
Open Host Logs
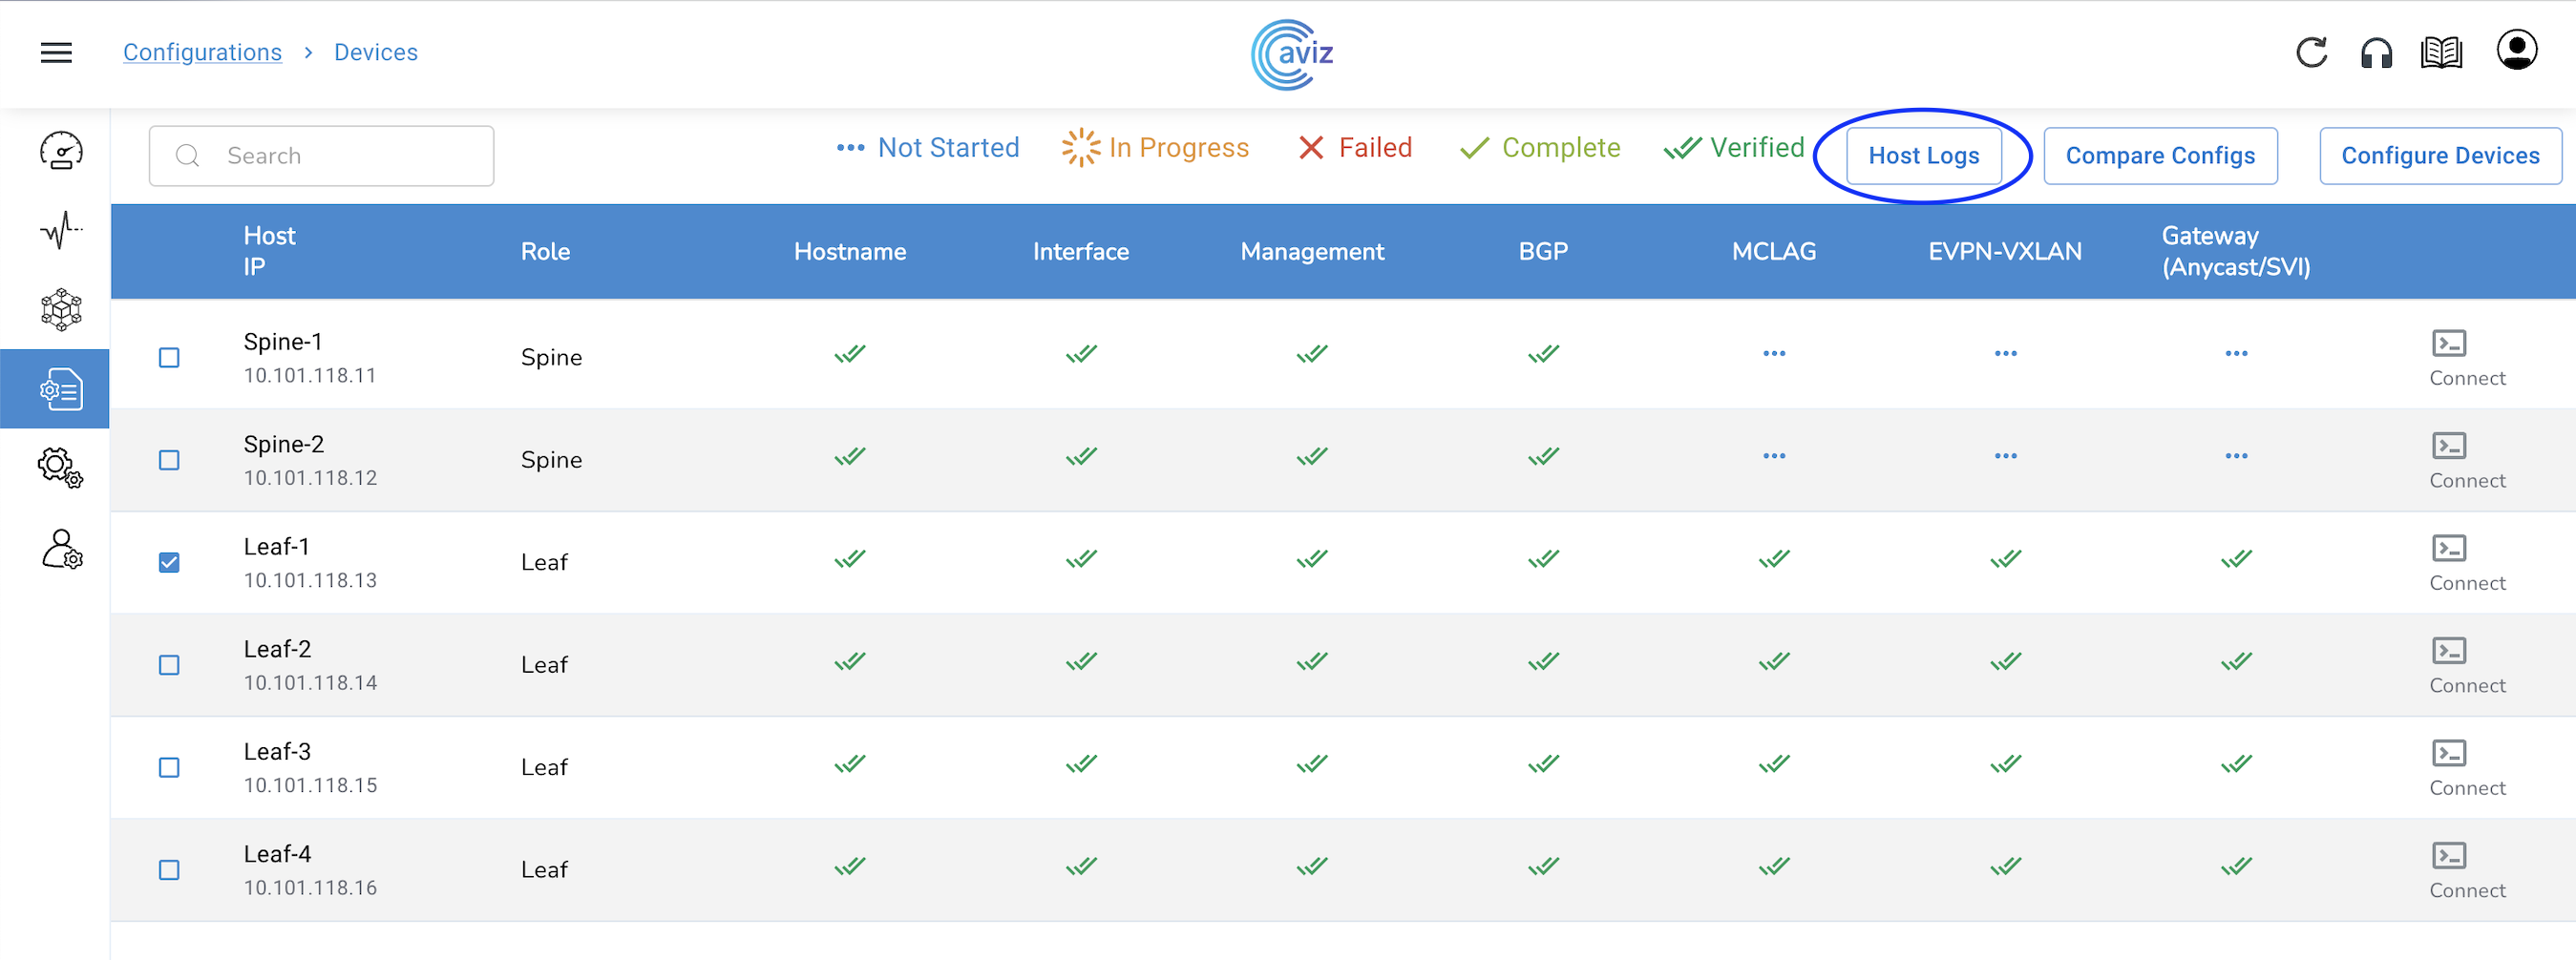coord(1923,156)
